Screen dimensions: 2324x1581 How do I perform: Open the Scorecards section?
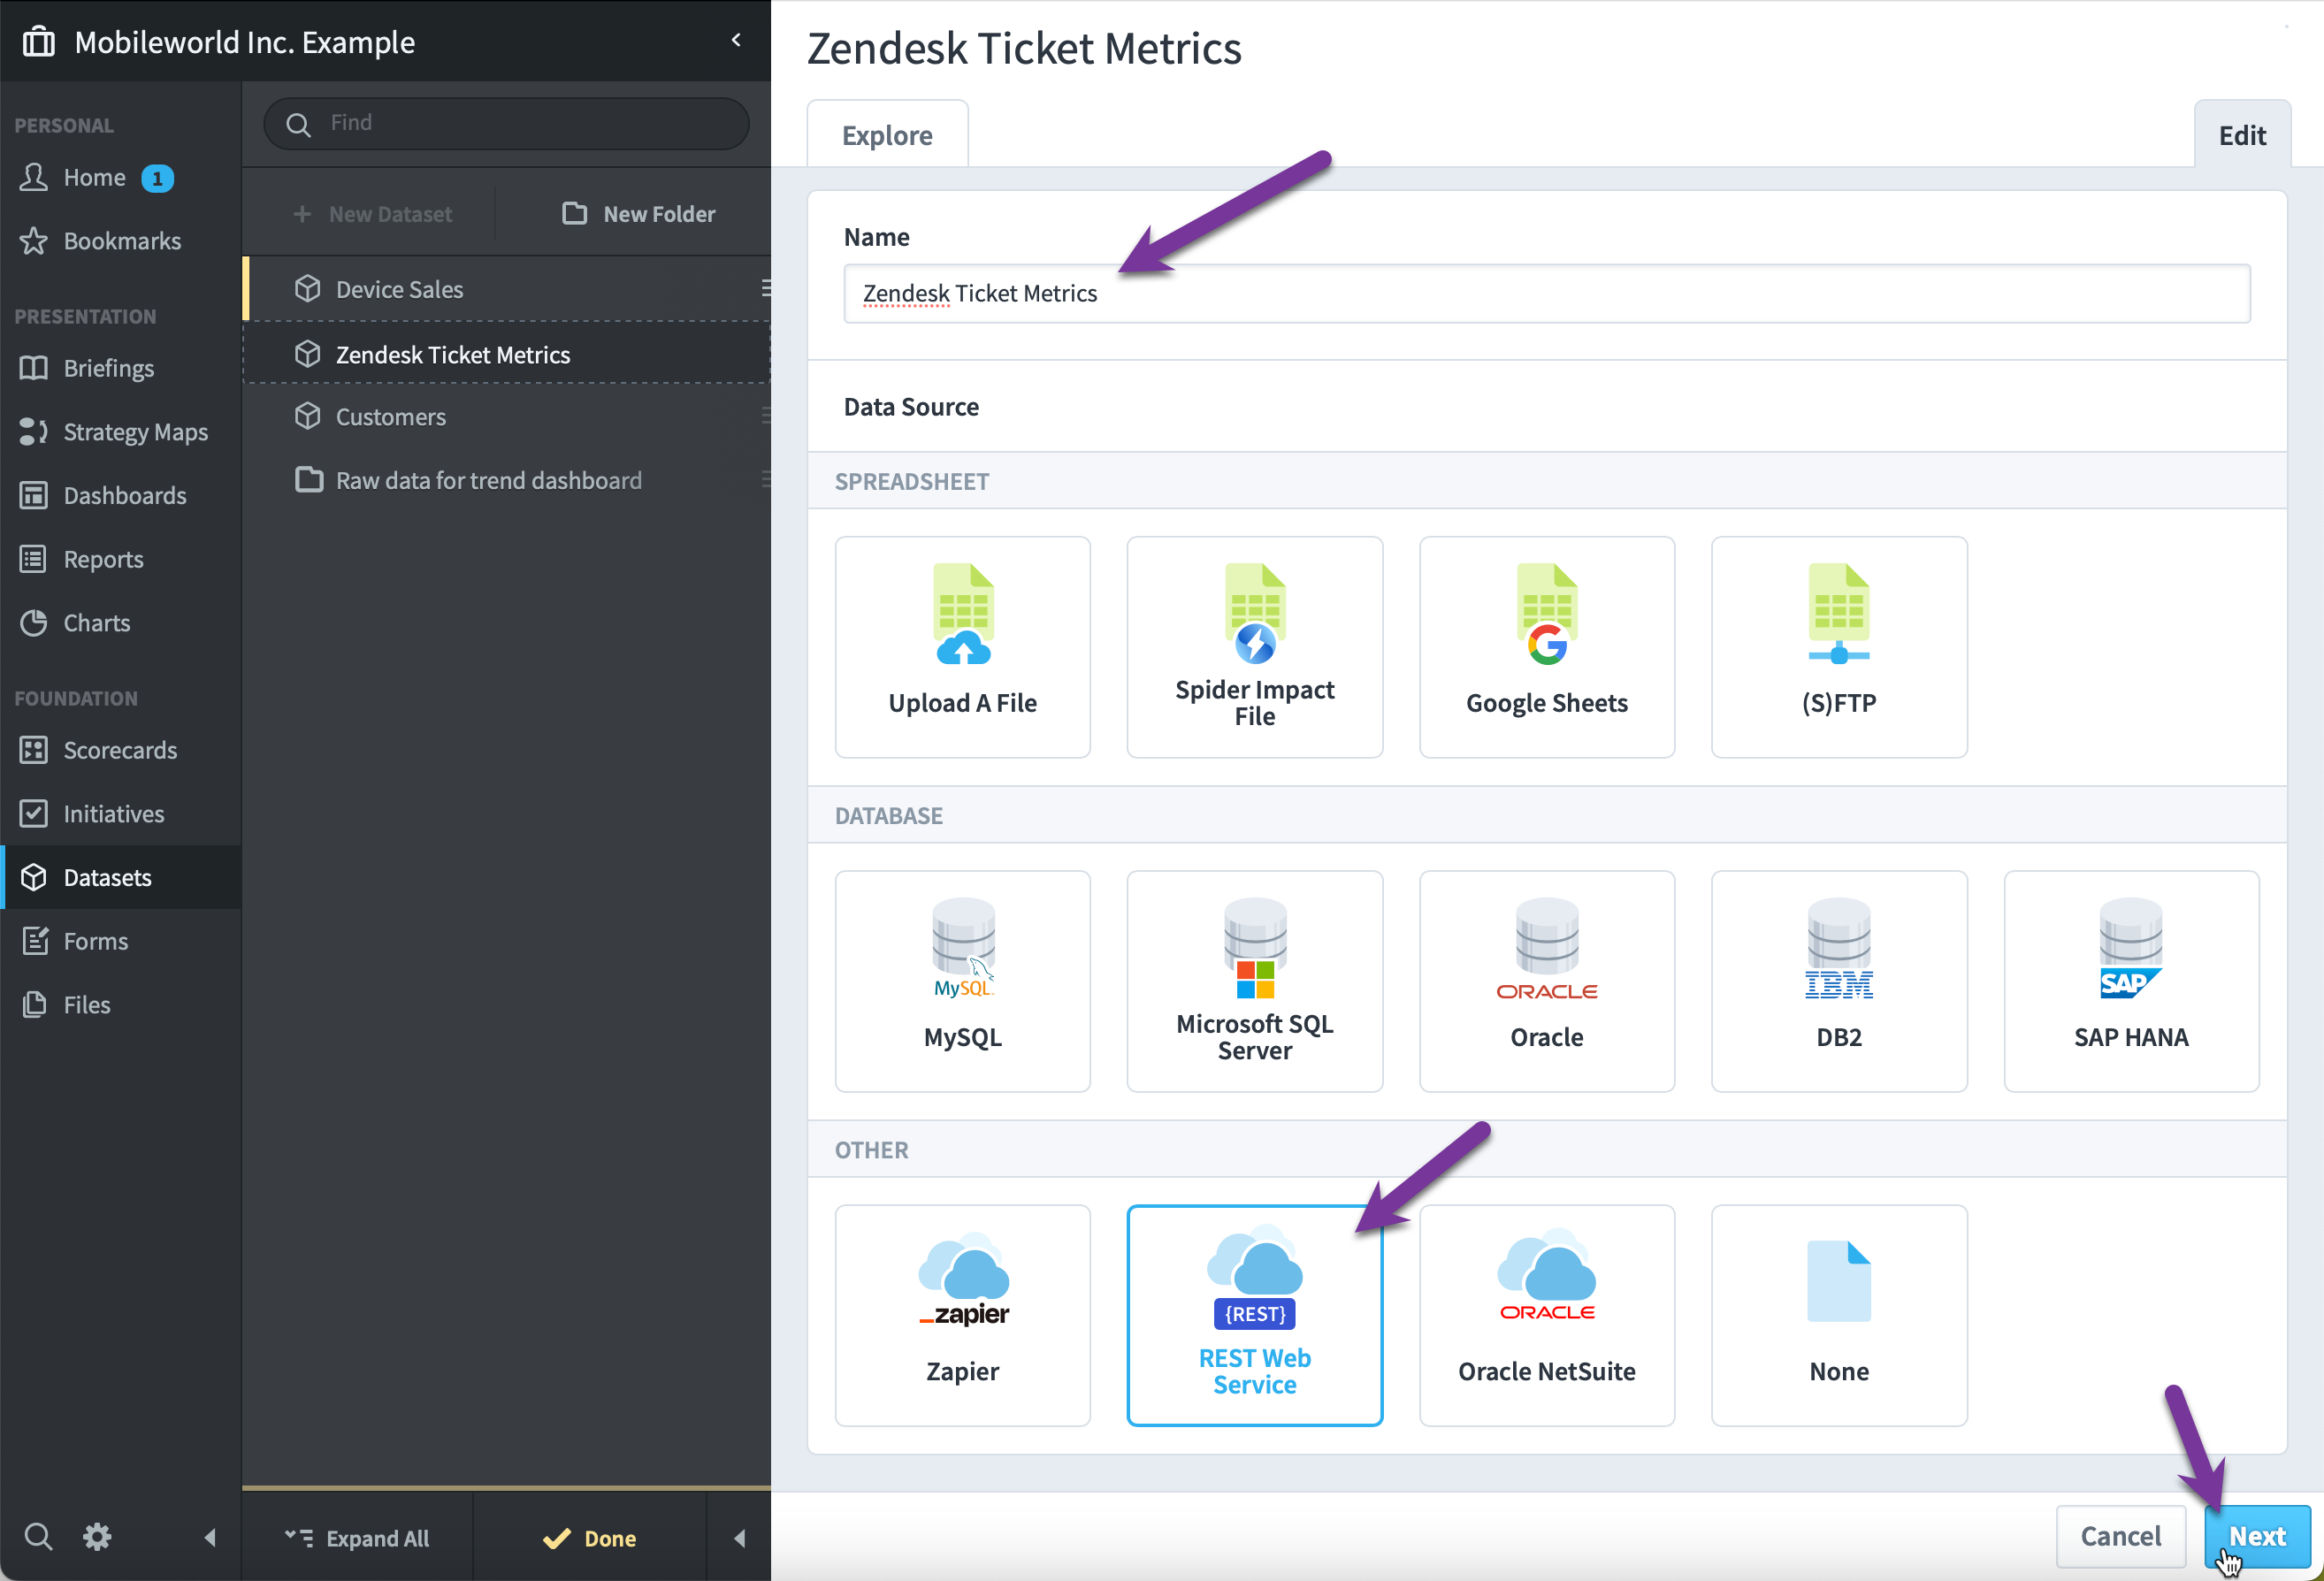click(x=120, y=750)
